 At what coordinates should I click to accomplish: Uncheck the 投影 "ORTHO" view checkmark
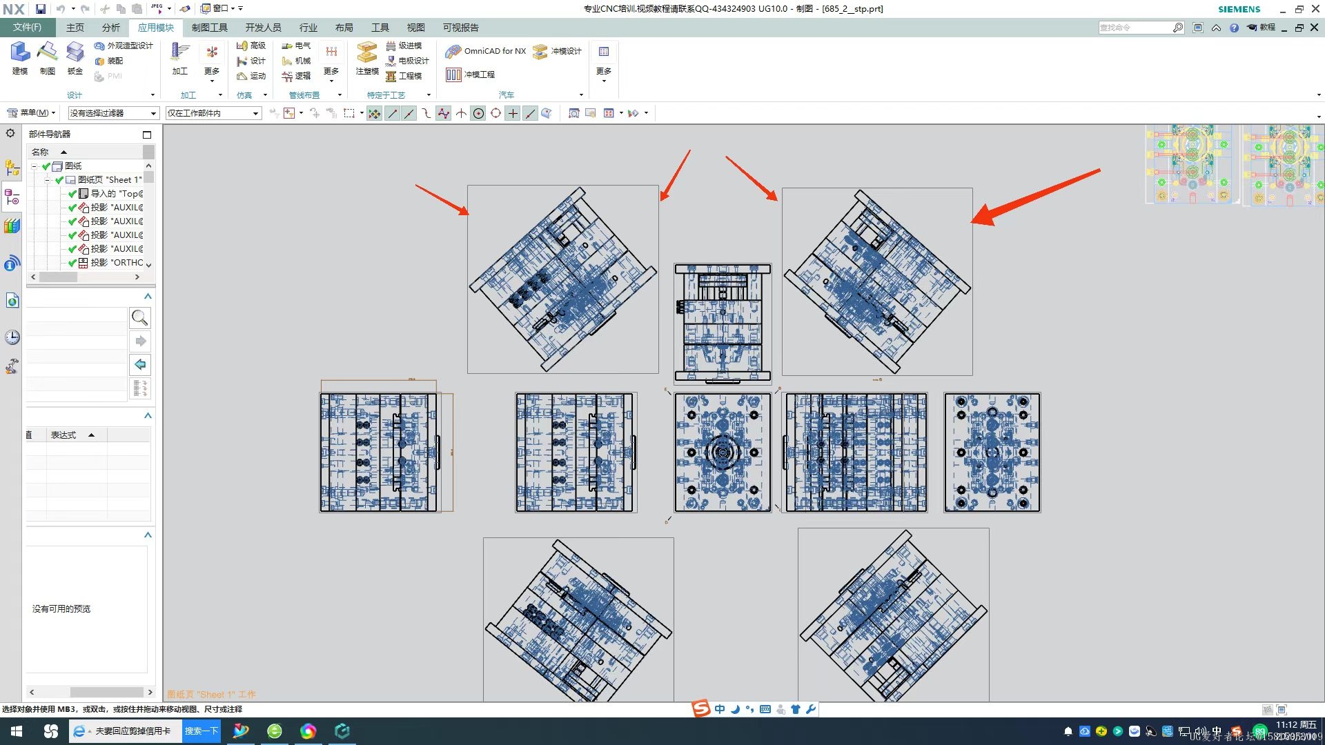[x=72, y=263]
